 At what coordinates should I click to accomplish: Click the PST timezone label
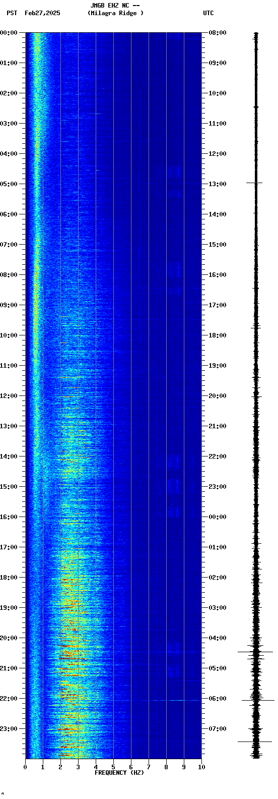12,13
